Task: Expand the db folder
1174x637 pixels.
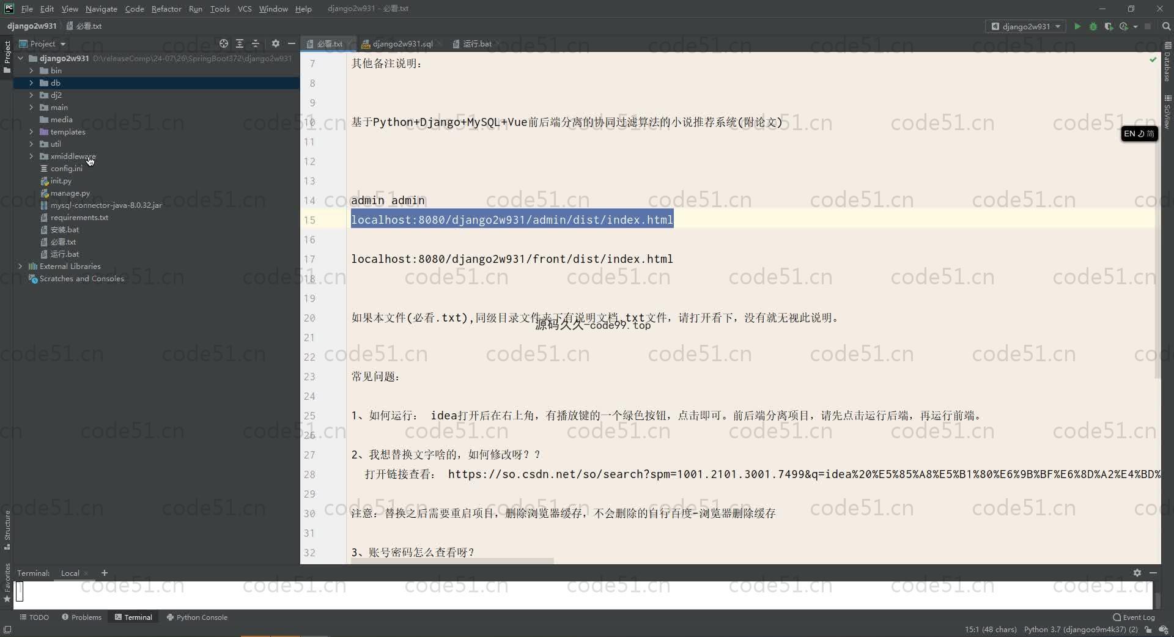Action: click(31, 83)
